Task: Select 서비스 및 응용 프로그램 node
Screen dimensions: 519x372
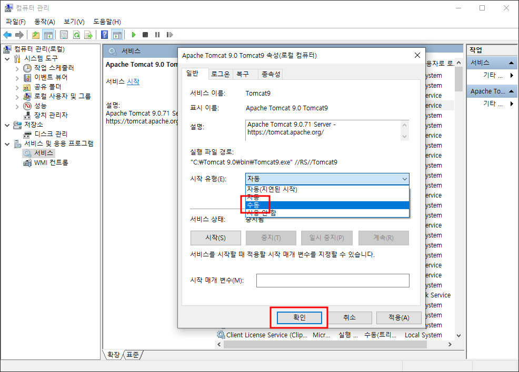Action: point(59,143)
